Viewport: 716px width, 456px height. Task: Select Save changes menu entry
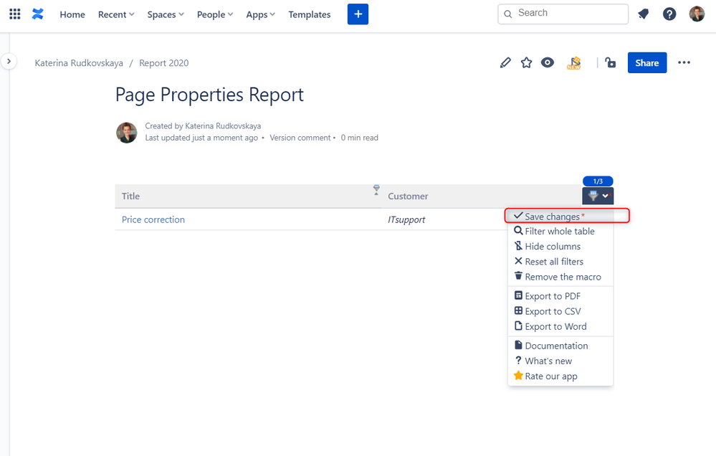(560, 216)
